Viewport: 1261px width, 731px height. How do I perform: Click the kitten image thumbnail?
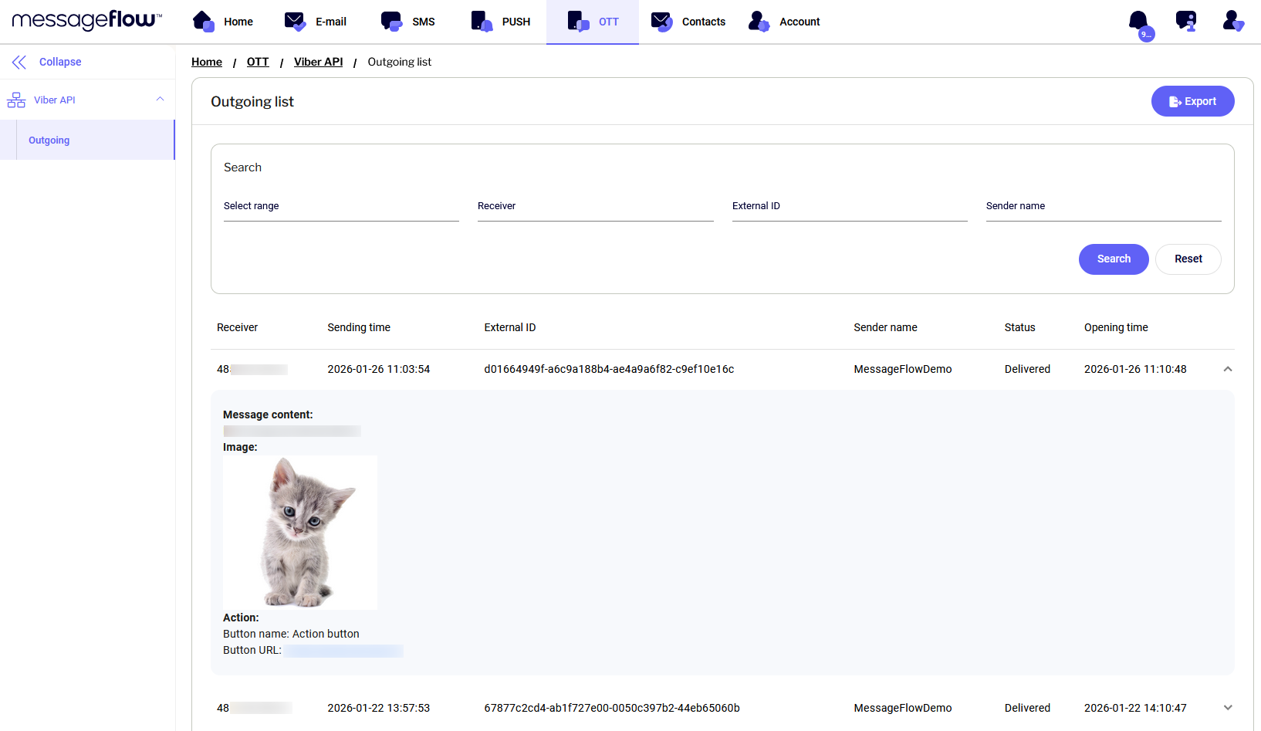tap(300, 533)
